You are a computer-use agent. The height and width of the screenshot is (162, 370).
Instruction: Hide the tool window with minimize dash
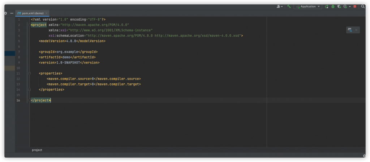pos(12,13)
